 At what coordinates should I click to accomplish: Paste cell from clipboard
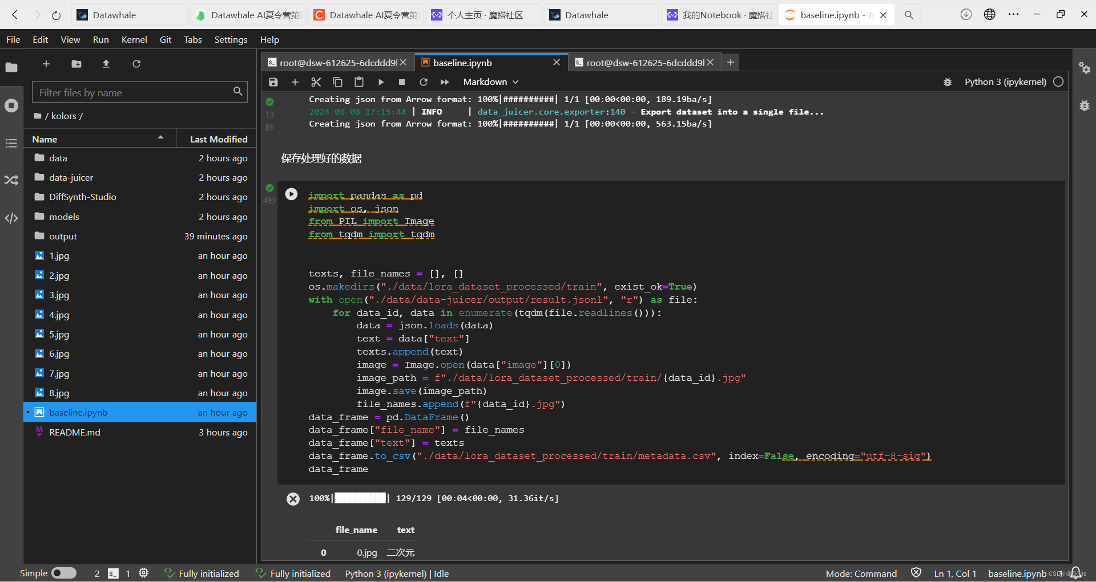[359, 82]
